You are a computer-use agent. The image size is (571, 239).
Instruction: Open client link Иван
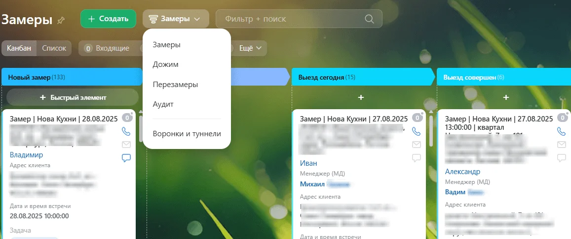tap(308, 163)
